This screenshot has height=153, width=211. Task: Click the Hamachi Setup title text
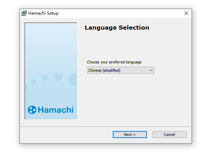click(x=44, y=13)
